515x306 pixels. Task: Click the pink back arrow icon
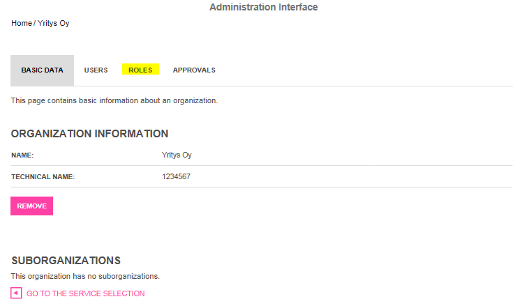[16, 293]
